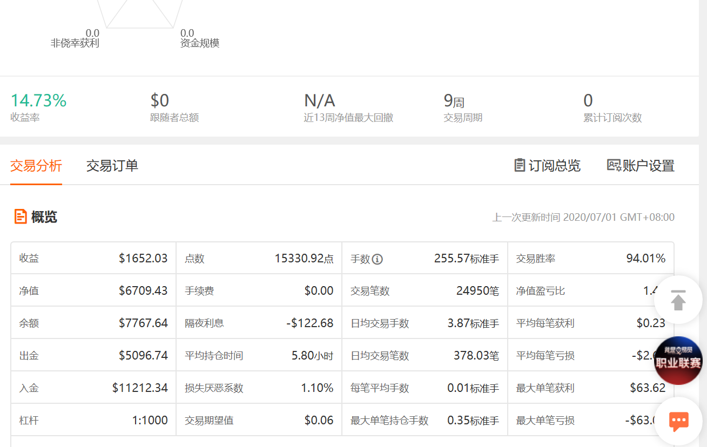The width and height of the screenshot is (707, 447).
Task: Open 账户设置 link
Action: pyautogui.click(x=641, y=166)
